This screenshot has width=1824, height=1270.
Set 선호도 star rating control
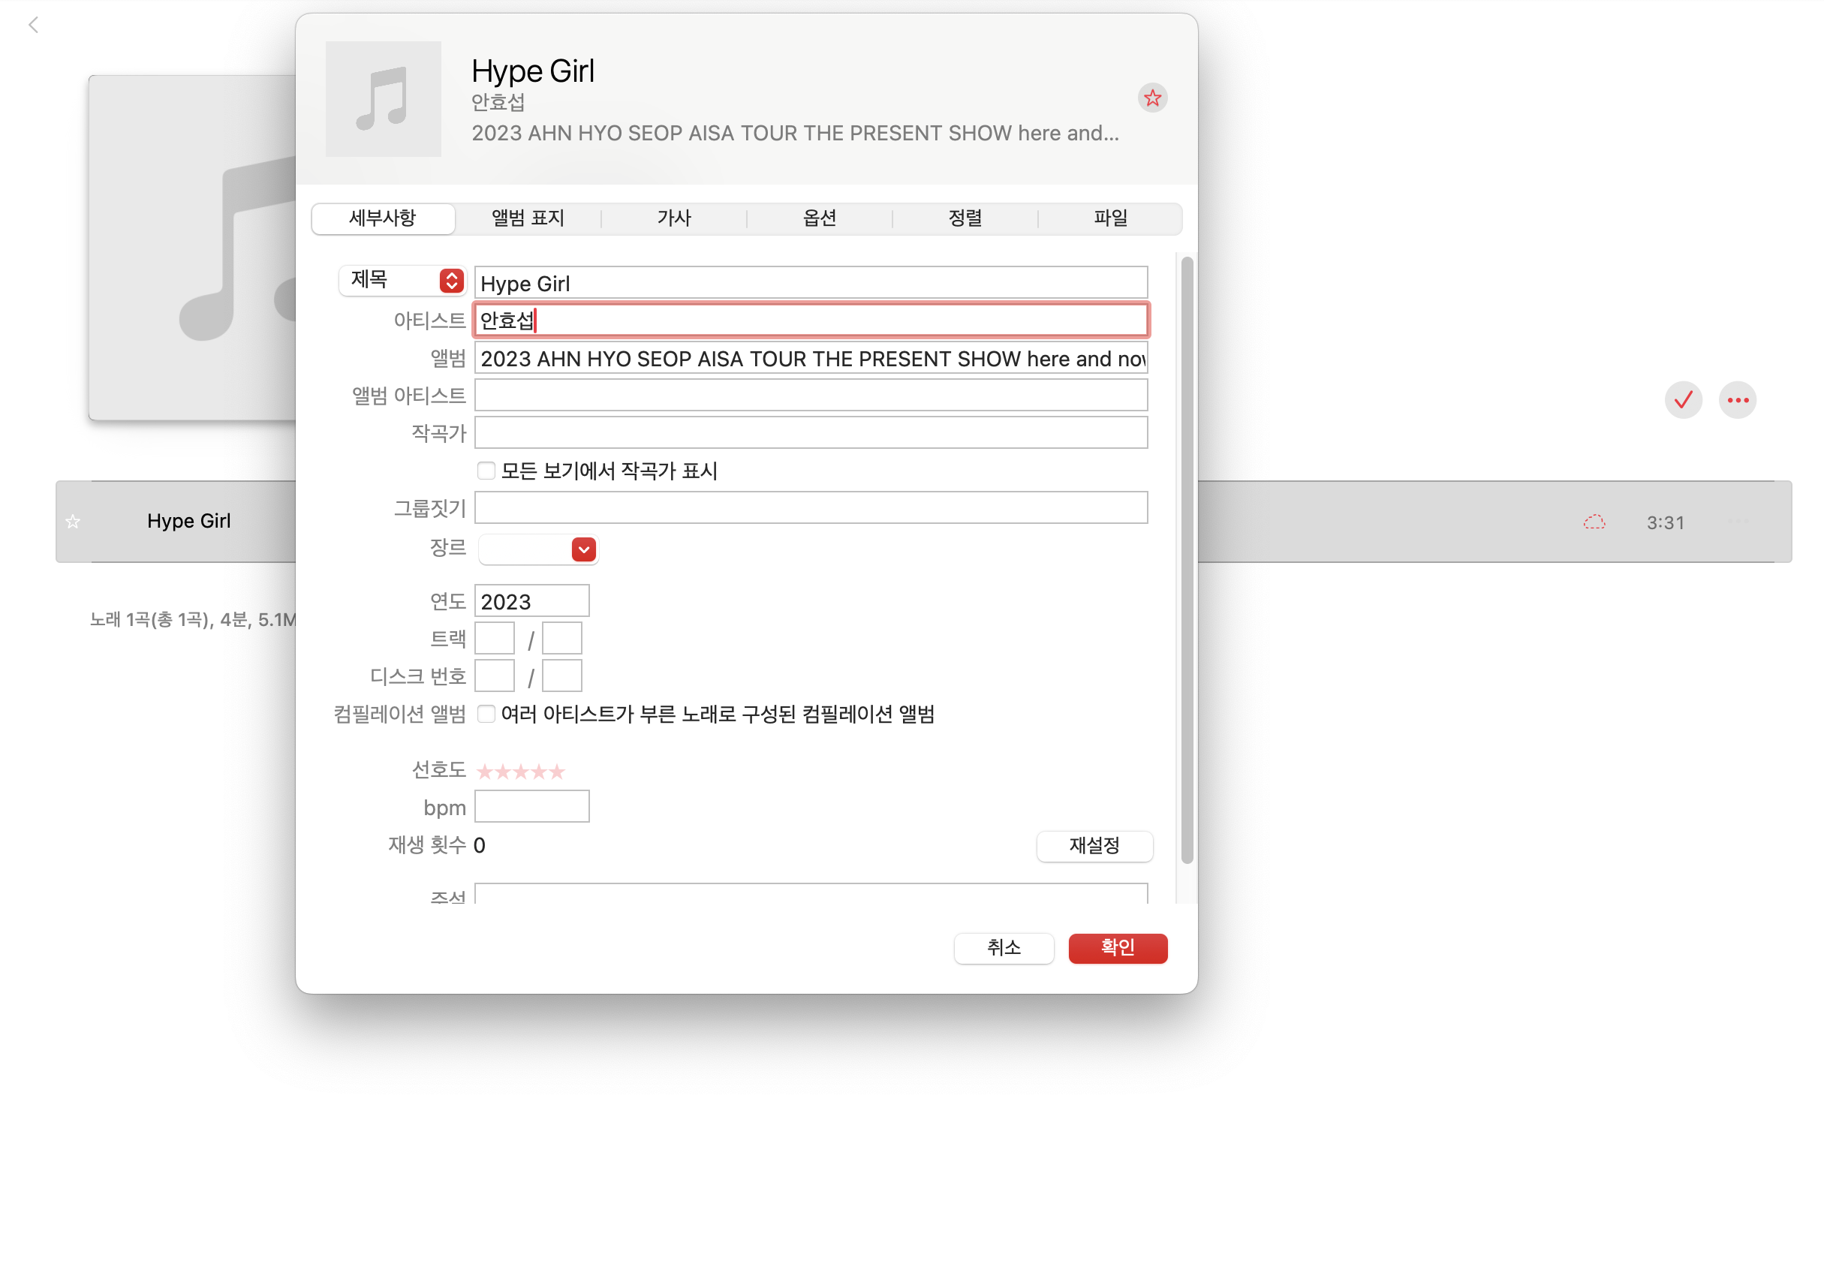tap(520, 770)
